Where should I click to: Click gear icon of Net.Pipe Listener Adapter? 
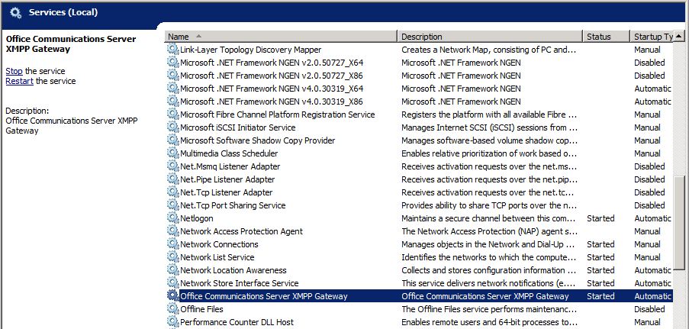click(173, 179)
